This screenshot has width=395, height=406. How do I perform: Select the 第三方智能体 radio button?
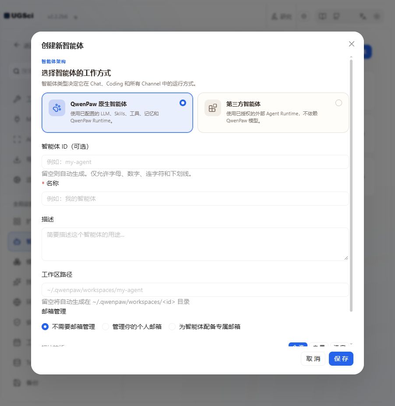339,103
